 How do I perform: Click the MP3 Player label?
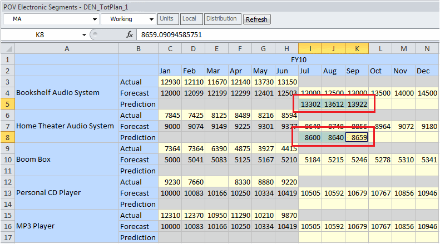(35, 226)
